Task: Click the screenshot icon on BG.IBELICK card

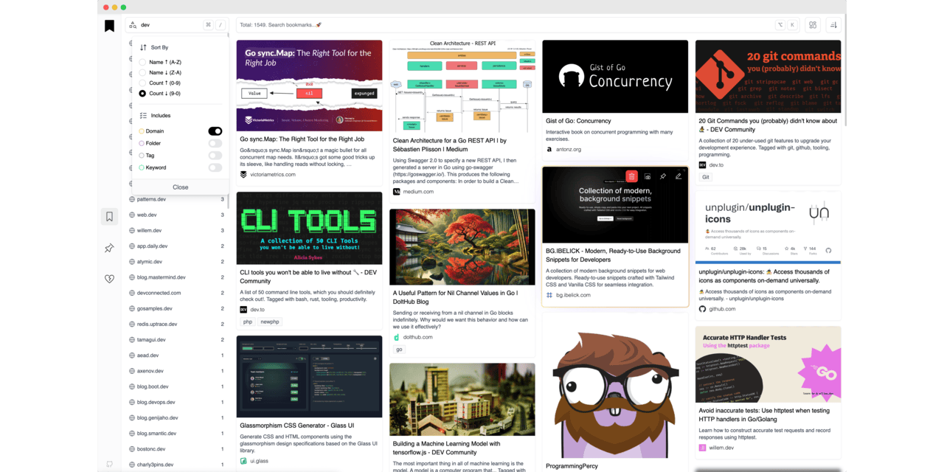Action: [647, 176]
